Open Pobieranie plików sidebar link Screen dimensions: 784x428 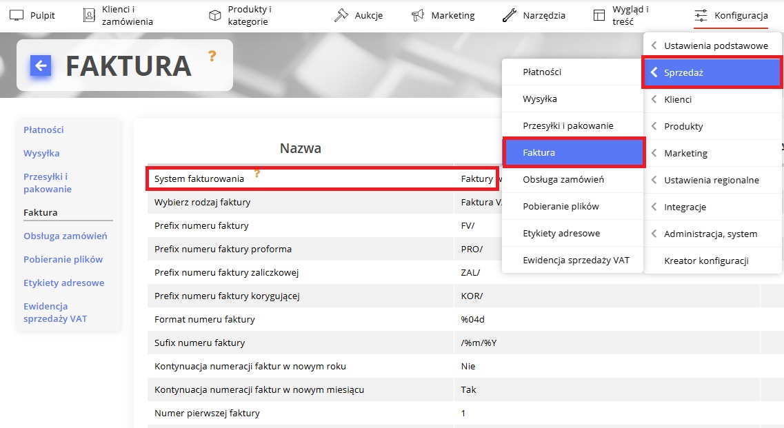pos(63,260)
